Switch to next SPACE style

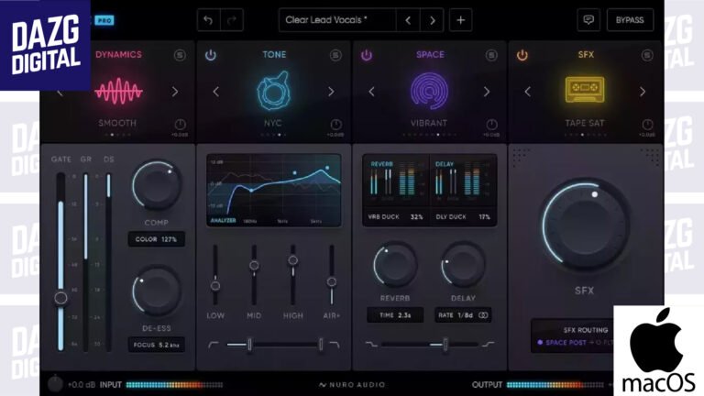click(x=487, y=92)
